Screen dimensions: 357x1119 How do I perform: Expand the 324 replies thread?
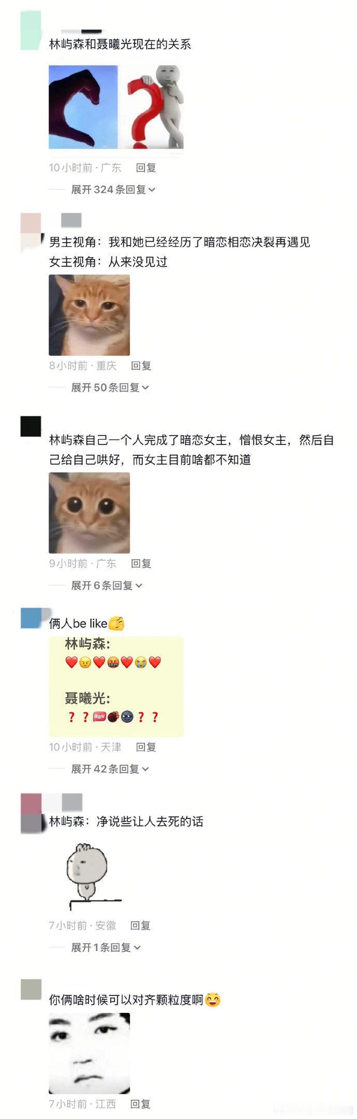coord(113,190)
